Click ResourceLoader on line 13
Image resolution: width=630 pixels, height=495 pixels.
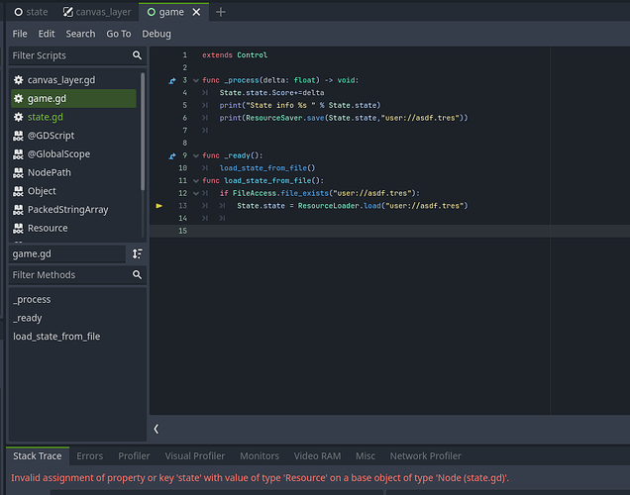pos(328,206)
